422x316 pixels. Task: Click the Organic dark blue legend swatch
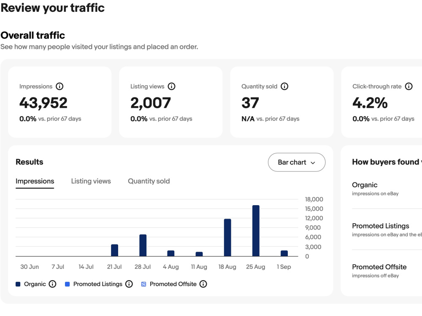(x=18, y=284)
